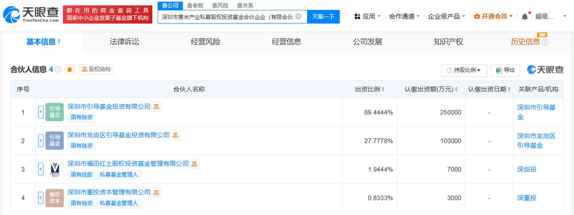Click the 私募基金管理人 tag in row 3
The width and height of the screenshot is (574, 215).
point(119,175)
